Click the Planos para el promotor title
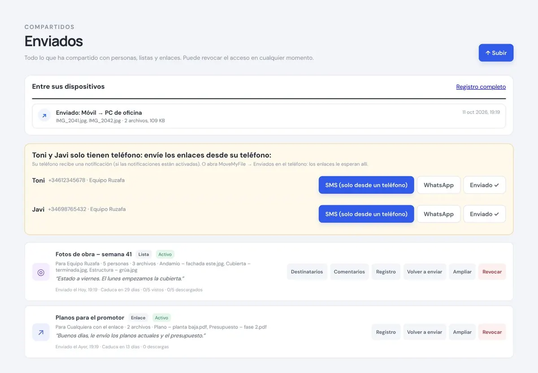 click(90, 318)
